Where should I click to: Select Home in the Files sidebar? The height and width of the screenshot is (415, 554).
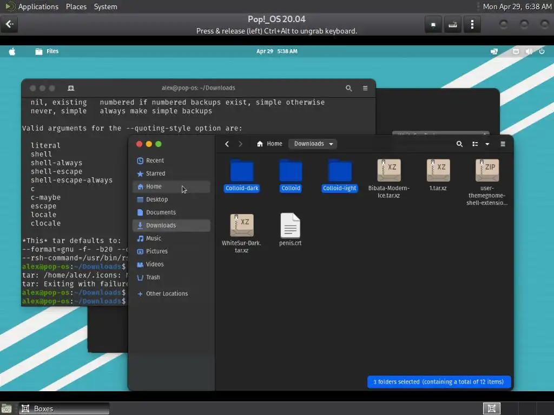click(172, 186)
